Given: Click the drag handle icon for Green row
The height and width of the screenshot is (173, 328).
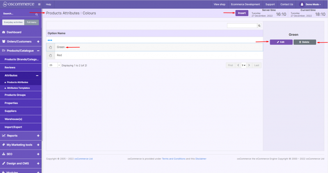Looking at the screenshot, I should coord(50,47).
